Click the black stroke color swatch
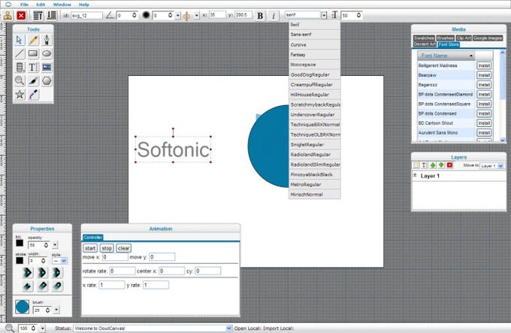511x333 pixels. tap(20, 260)
